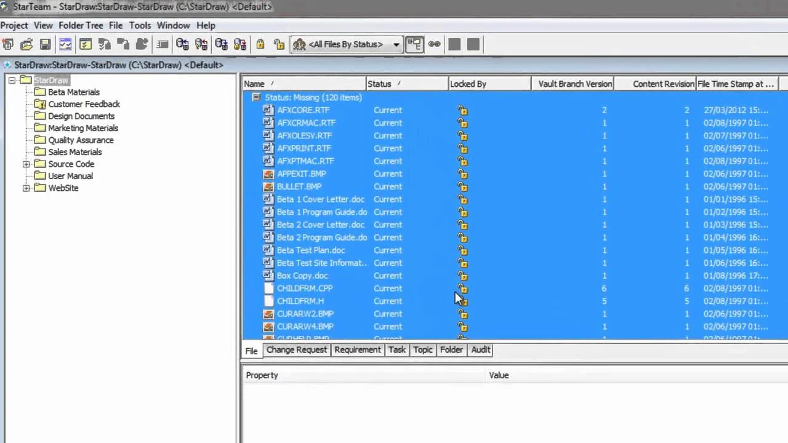Select the WebSite folder in the tree
This screenshot has height=443, width=788.
tap(63, 188)
